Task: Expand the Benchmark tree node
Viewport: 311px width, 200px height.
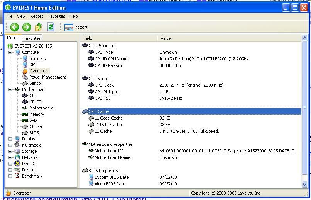Action: coord(10,176)
